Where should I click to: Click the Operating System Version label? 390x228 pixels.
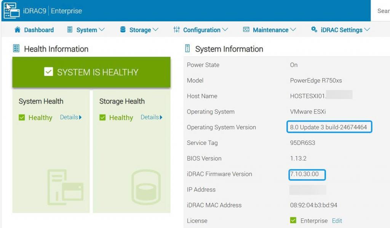(221, 127)
